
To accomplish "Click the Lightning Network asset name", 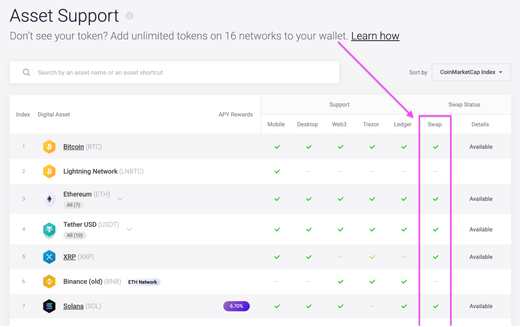I will coord(90,172).
